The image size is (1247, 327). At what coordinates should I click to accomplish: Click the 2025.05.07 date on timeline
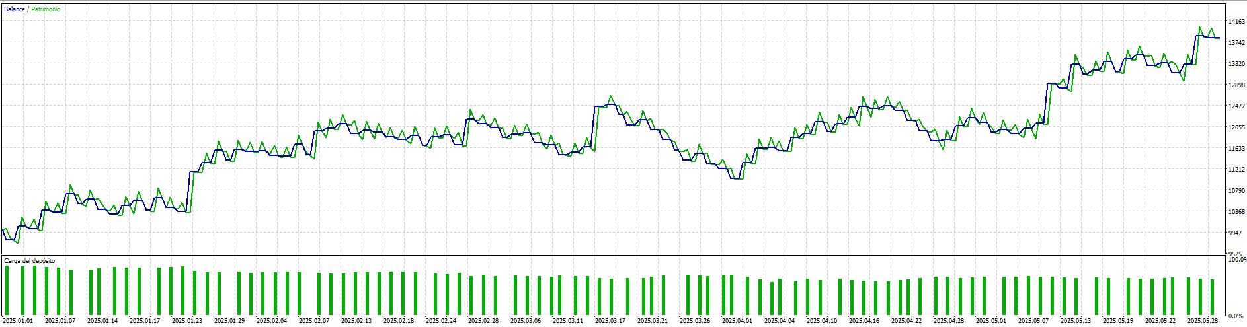click(x=1033, y=321)
